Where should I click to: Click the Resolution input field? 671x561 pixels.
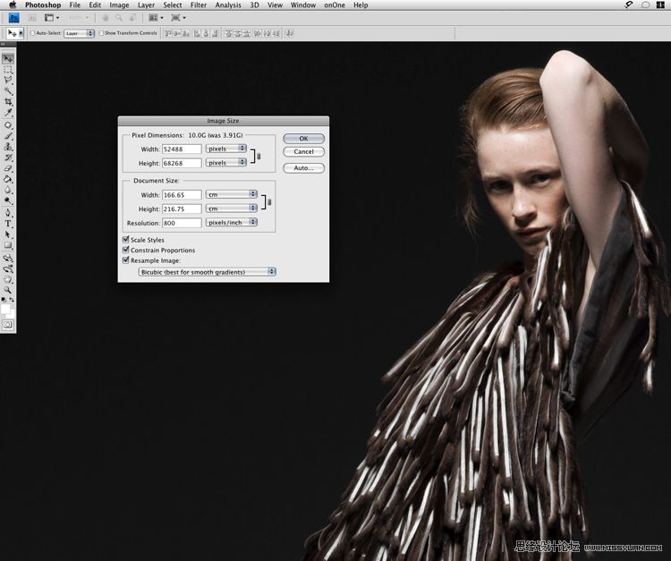[182, 223]
